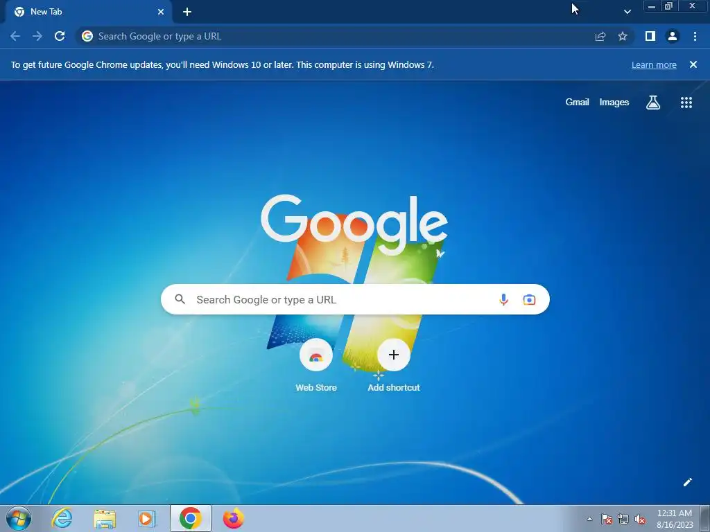The height and width of the screenshot is (532, 710).
Task: Click Show desktop strip beside the clock
Action: click(x=704, y=518)
